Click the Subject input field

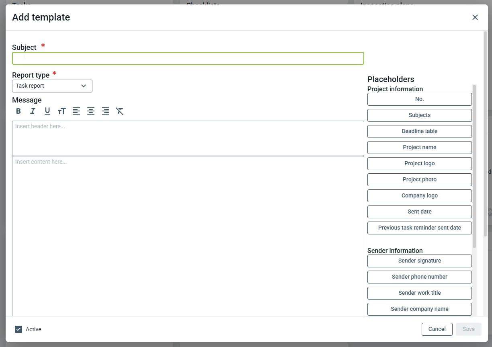point(188,59)
